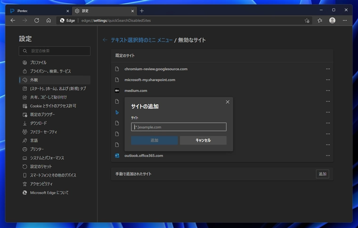Close the 設定 tab
358x228 pixels.
click(x=132, y=11)
